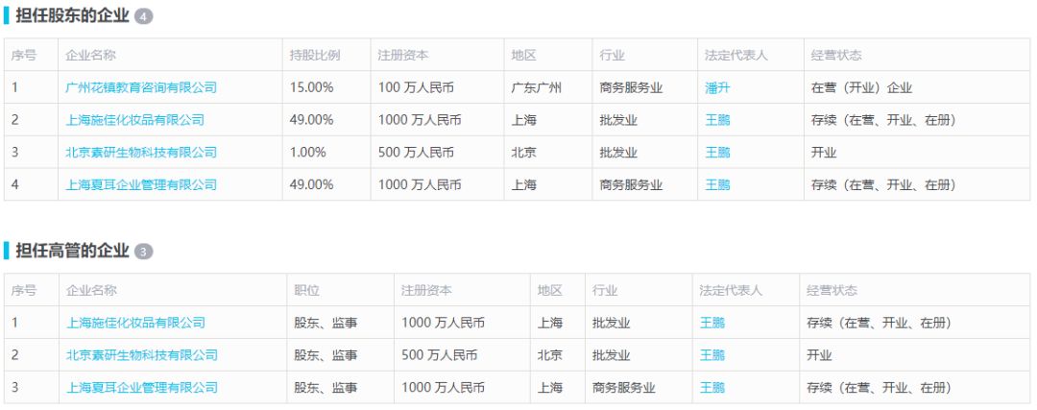This screenshot has height=410, width=1037.
Task: Click 王鹏 in 49.00% 上海夏耳 shareholder row
Action: (x=717, y=184)
